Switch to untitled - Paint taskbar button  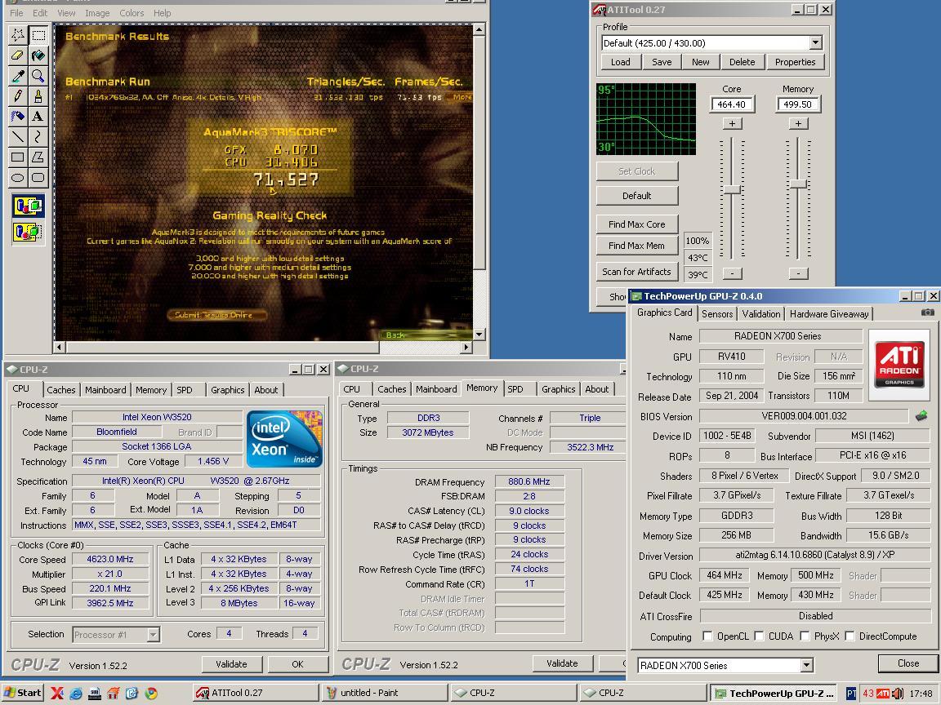point(384,693)
